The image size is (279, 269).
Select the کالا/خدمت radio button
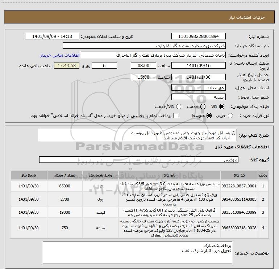(179, 107)
